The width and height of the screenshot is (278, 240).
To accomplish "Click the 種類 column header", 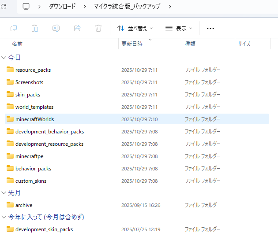I will click(x=190, y=44).
